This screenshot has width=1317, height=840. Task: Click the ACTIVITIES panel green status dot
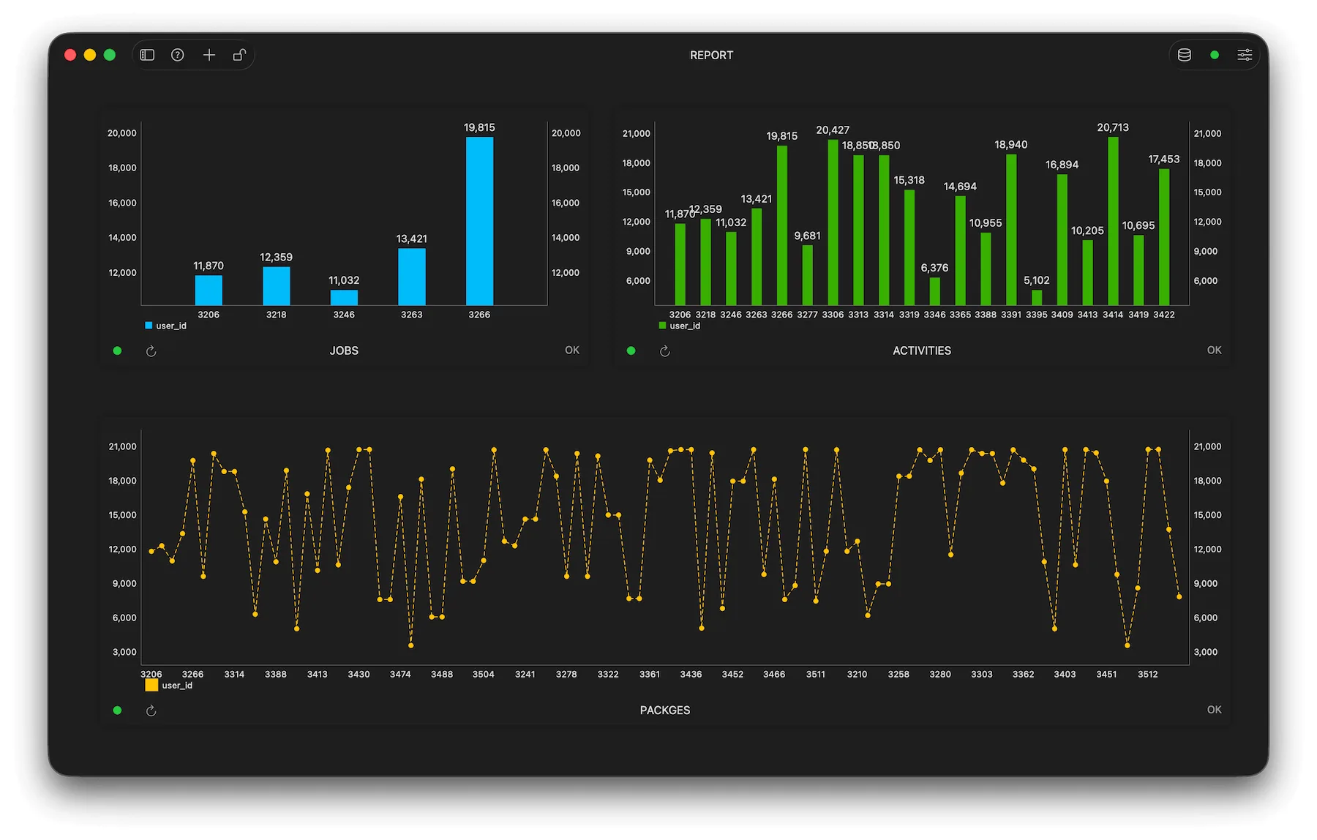click(x=631, y=350)
